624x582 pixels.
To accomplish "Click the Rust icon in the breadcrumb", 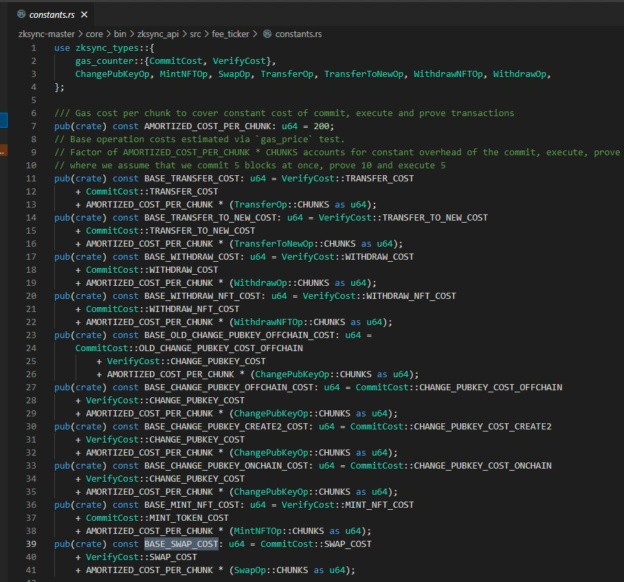I will tap(267, 34).
